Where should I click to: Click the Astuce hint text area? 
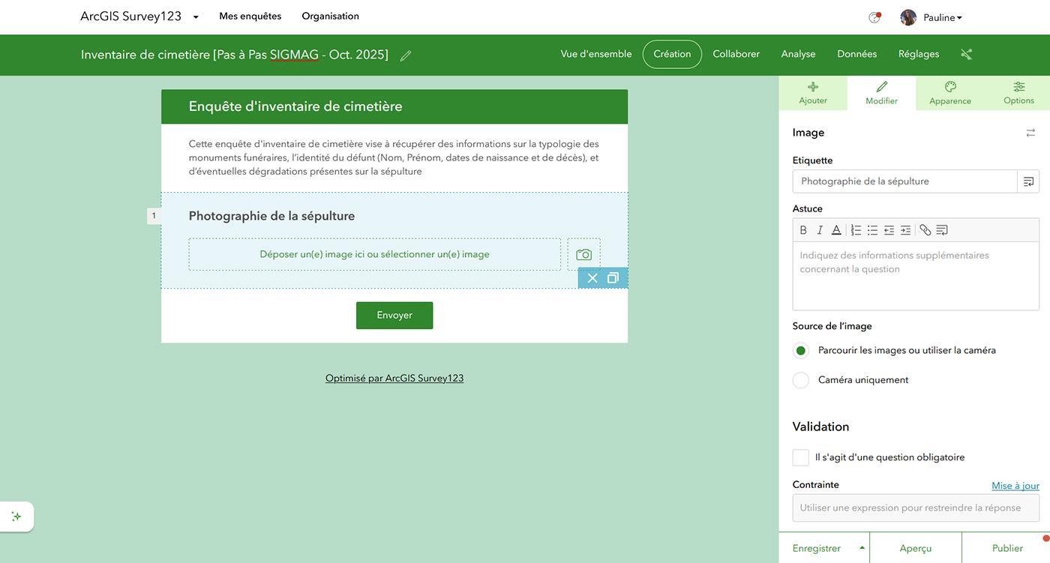pos(916,276)
